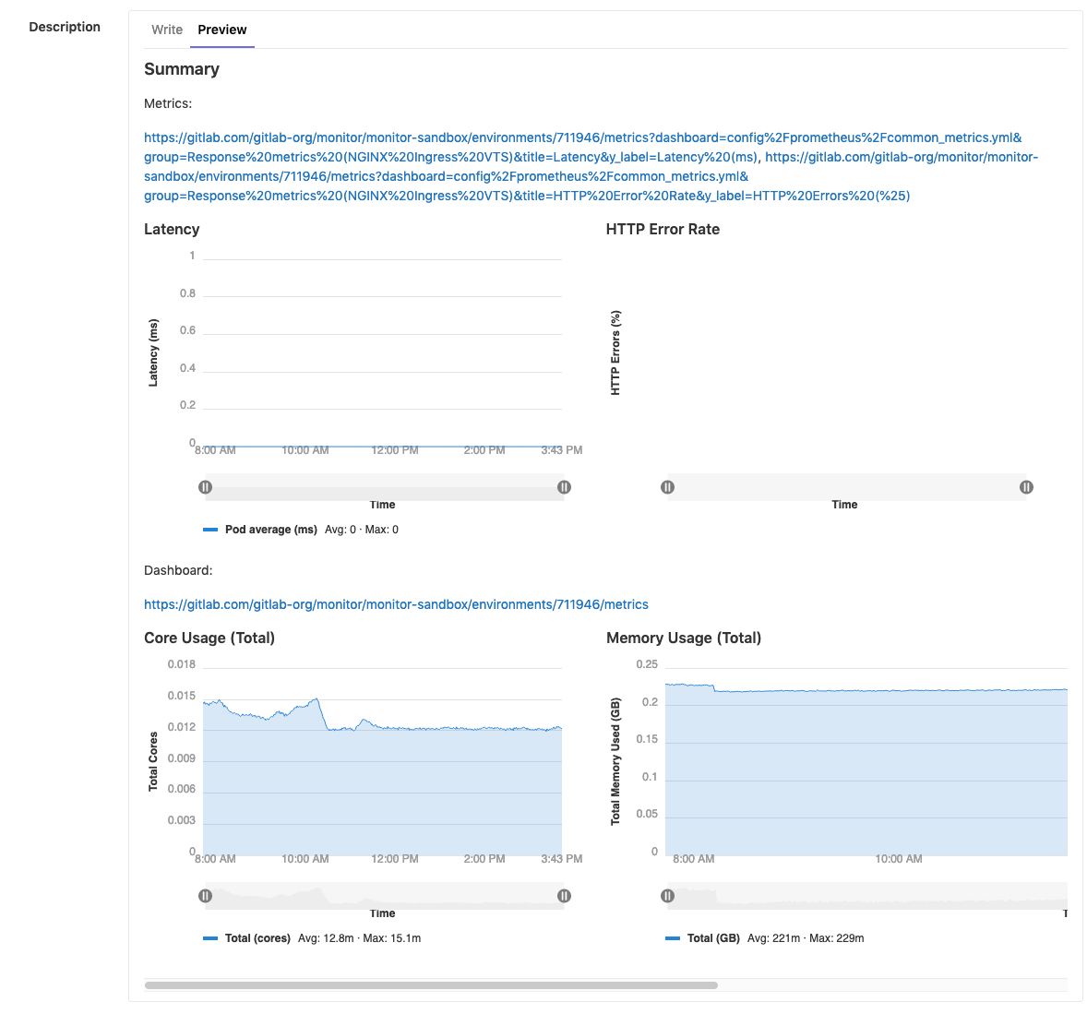Screen dimensions: 1087x1014
Task: Click the Core Usage timeline minimap track
Action: (385, 895)
